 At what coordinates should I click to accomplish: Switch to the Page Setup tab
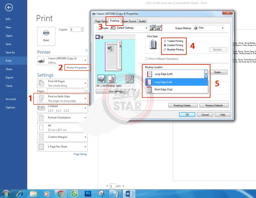pos(101,21)
